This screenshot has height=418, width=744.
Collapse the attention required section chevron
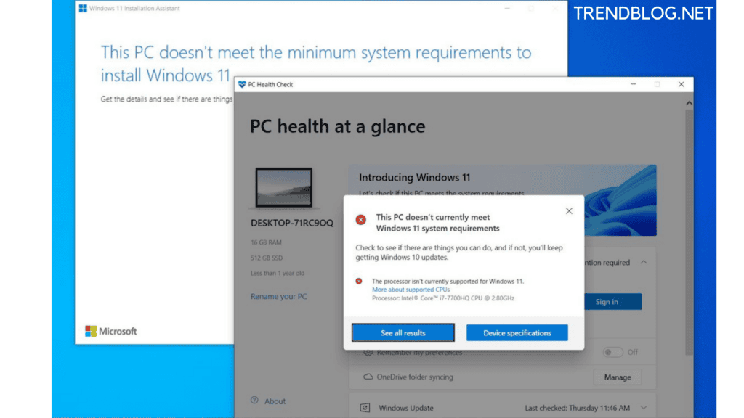point(644,262)
